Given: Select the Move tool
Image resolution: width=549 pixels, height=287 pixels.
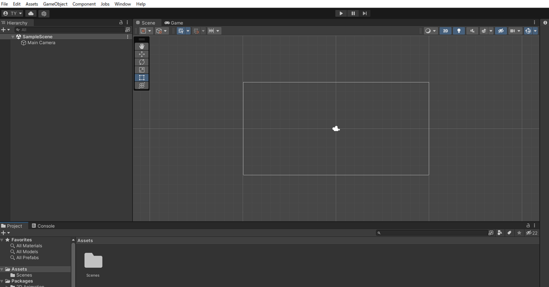Looking at the screenshot, I should coord(142,54).
